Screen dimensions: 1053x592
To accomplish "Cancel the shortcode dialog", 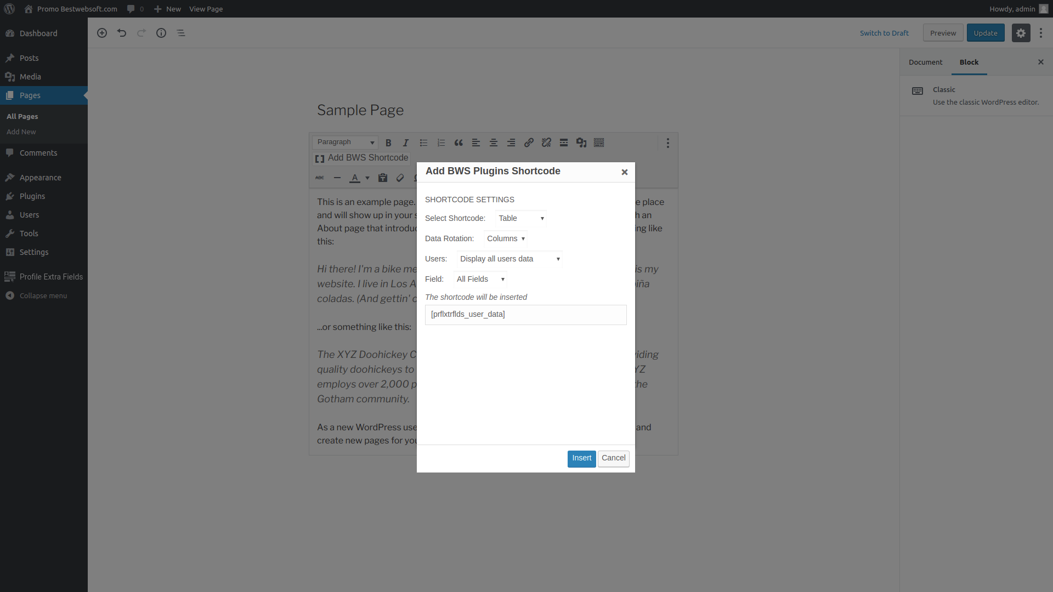I will coord(613,458).
